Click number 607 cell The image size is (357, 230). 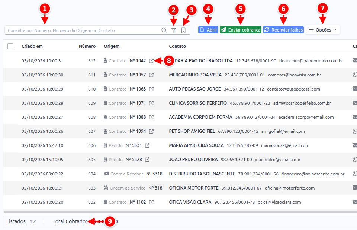[92, 131]
